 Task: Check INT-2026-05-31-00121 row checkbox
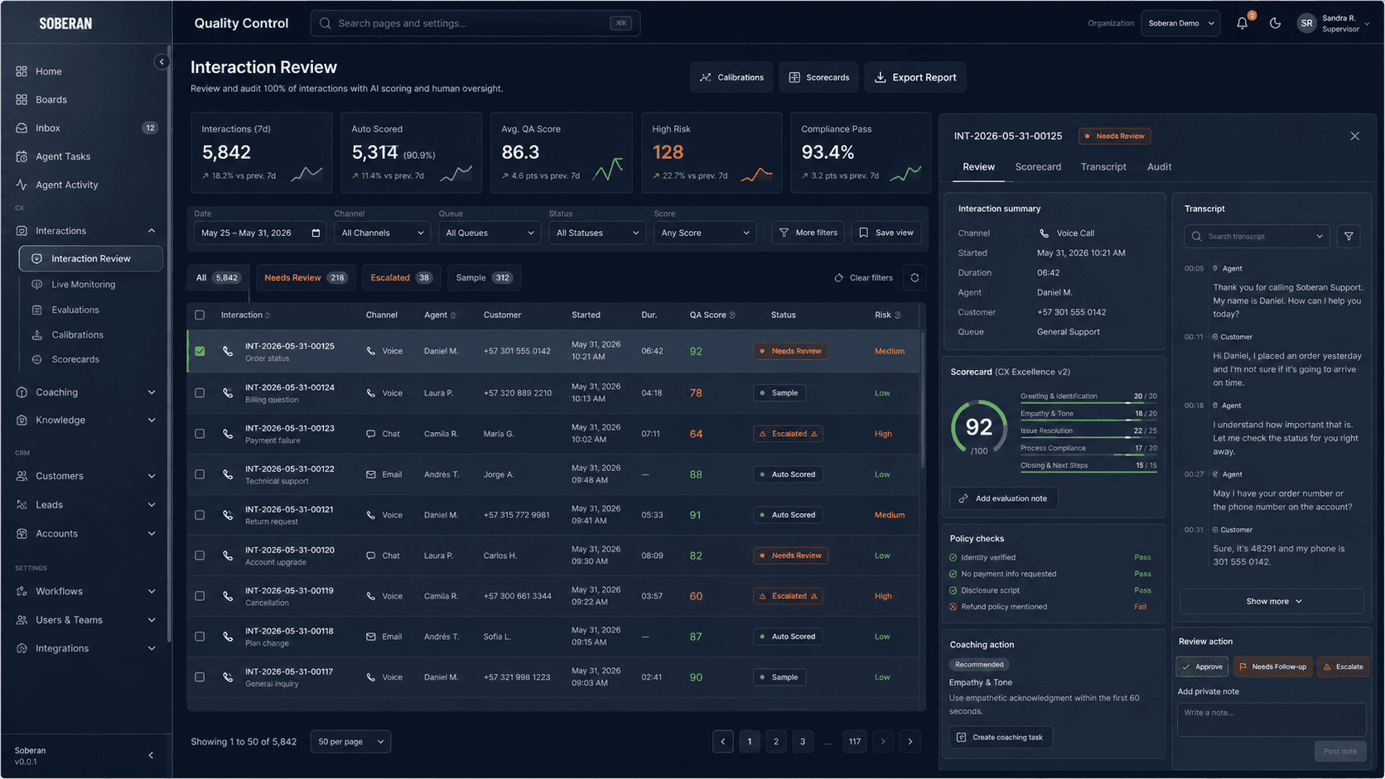pyautogui.click(x=200, y=515)
